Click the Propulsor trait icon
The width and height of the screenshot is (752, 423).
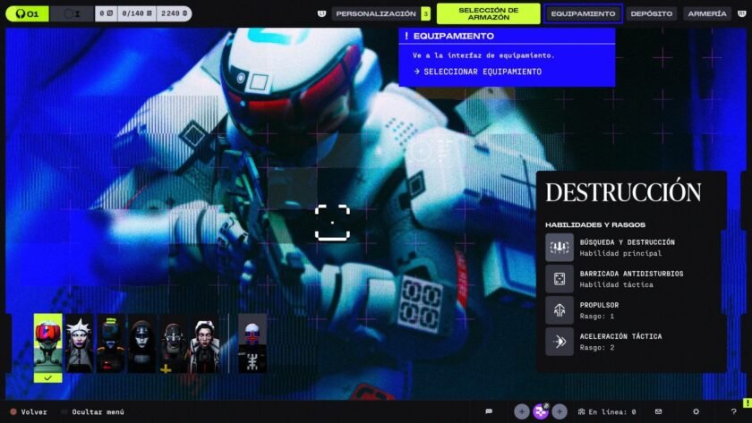tap(560, 310)
